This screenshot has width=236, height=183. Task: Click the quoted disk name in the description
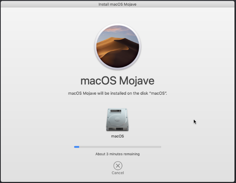tap(158, 93)
